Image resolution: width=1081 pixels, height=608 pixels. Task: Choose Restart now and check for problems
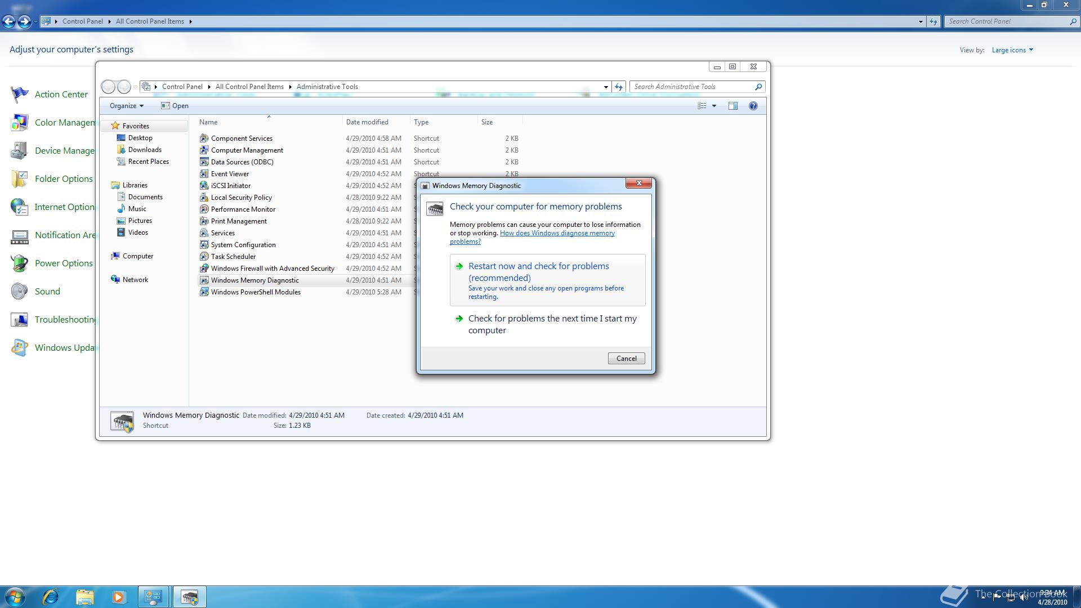[547, 280]
